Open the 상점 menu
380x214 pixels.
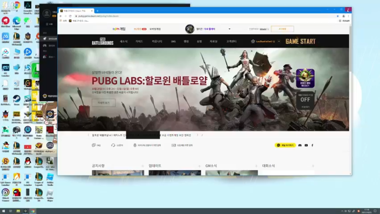199,41
